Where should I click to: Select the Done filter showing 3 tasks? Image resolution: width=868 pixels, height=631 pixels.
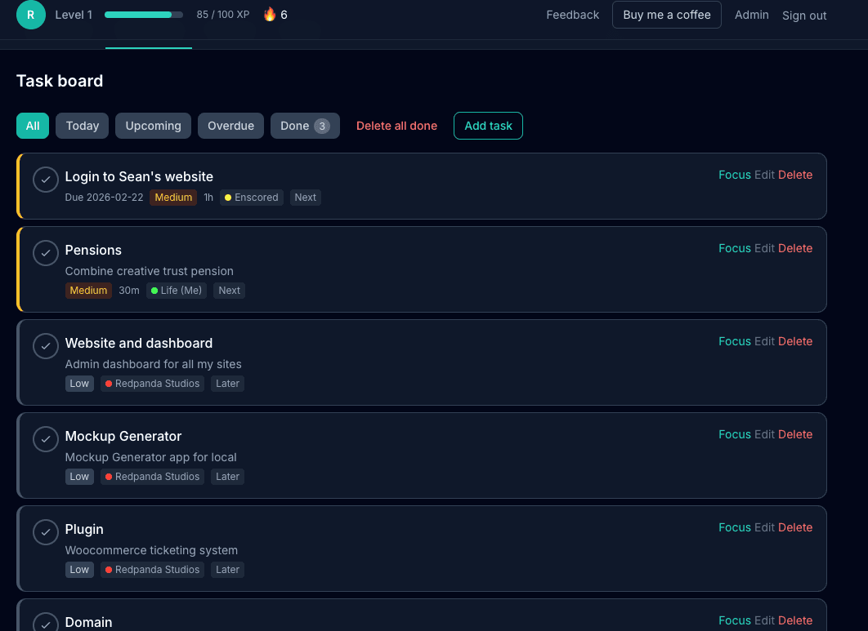point(305,126)
